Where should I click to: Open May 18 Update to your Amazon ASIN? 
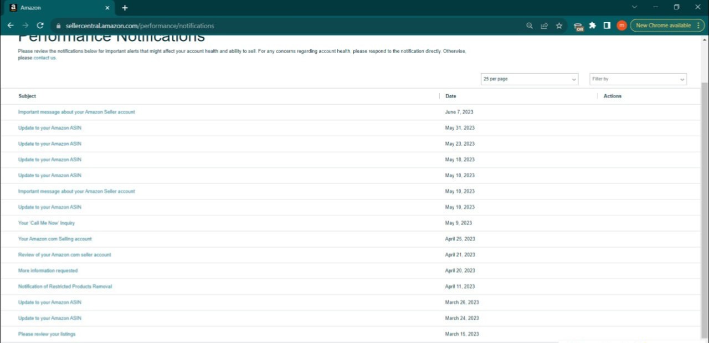point(50,160)
